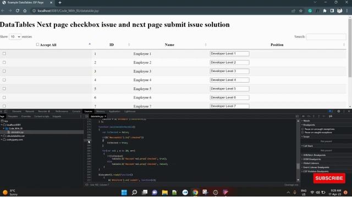Open volume control in system tray
Image resolution: width=352 pixels, height=198 pixels.
click(318, 193)
